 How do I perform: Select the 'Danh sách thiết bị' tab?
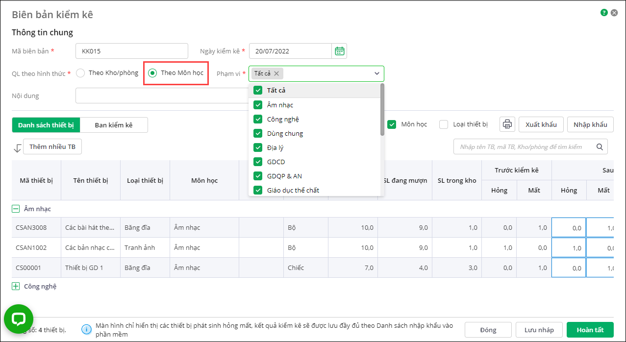[46, 125]
